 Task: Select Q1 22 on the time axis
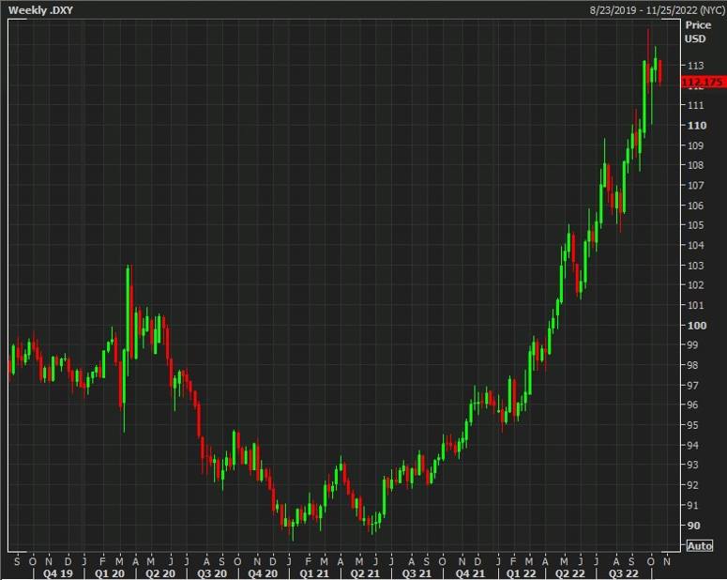coord(518,572)
